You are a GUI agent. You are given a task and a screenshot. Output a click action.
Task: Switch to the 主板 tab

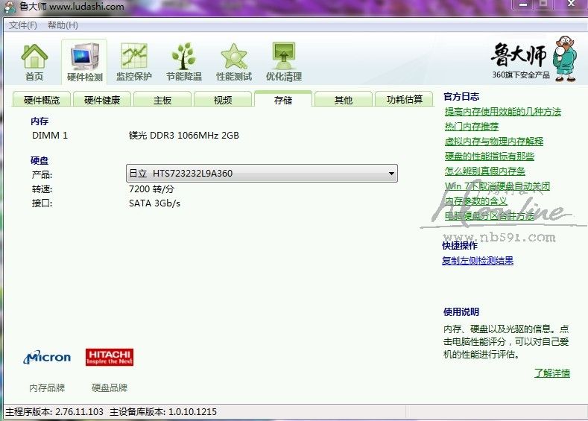pos(162,99)
